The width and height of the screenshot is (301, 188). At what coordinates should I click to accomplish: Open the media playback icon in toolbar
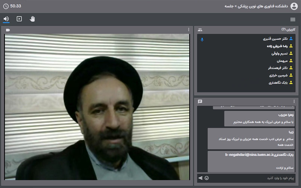pyautogui.click(x=19, y=19)
